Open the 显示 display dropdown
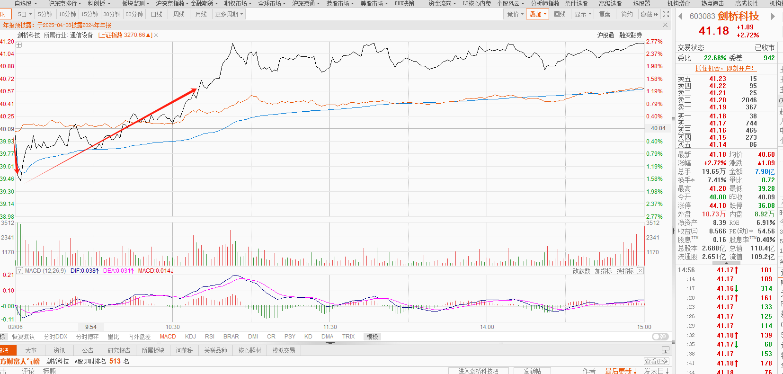This screenshot has height=374, width=783. [x=583, y=14]
